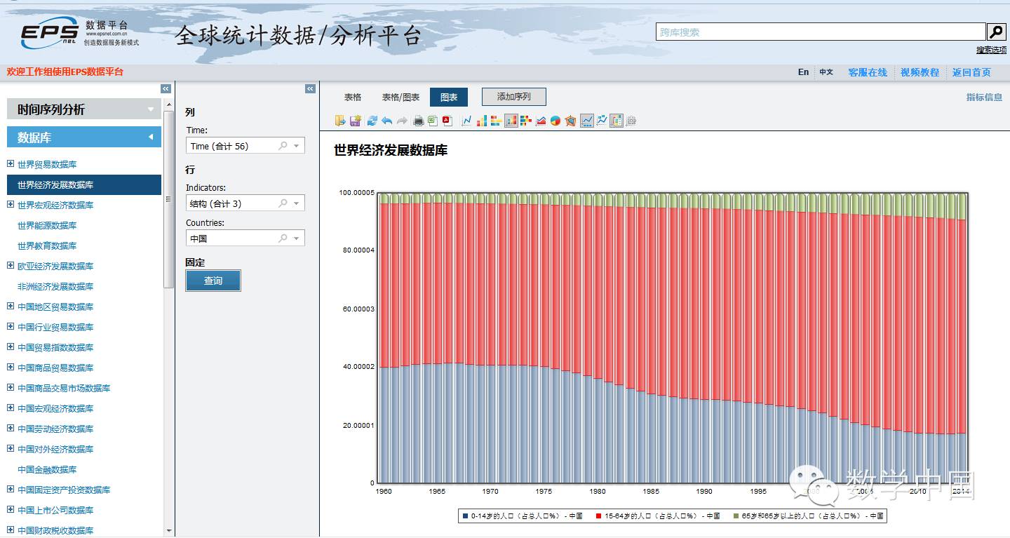Click the print toolbar icon
The height and width of the screenshot is (538, 1010).
pyautogui.click(x=419, y=121)
